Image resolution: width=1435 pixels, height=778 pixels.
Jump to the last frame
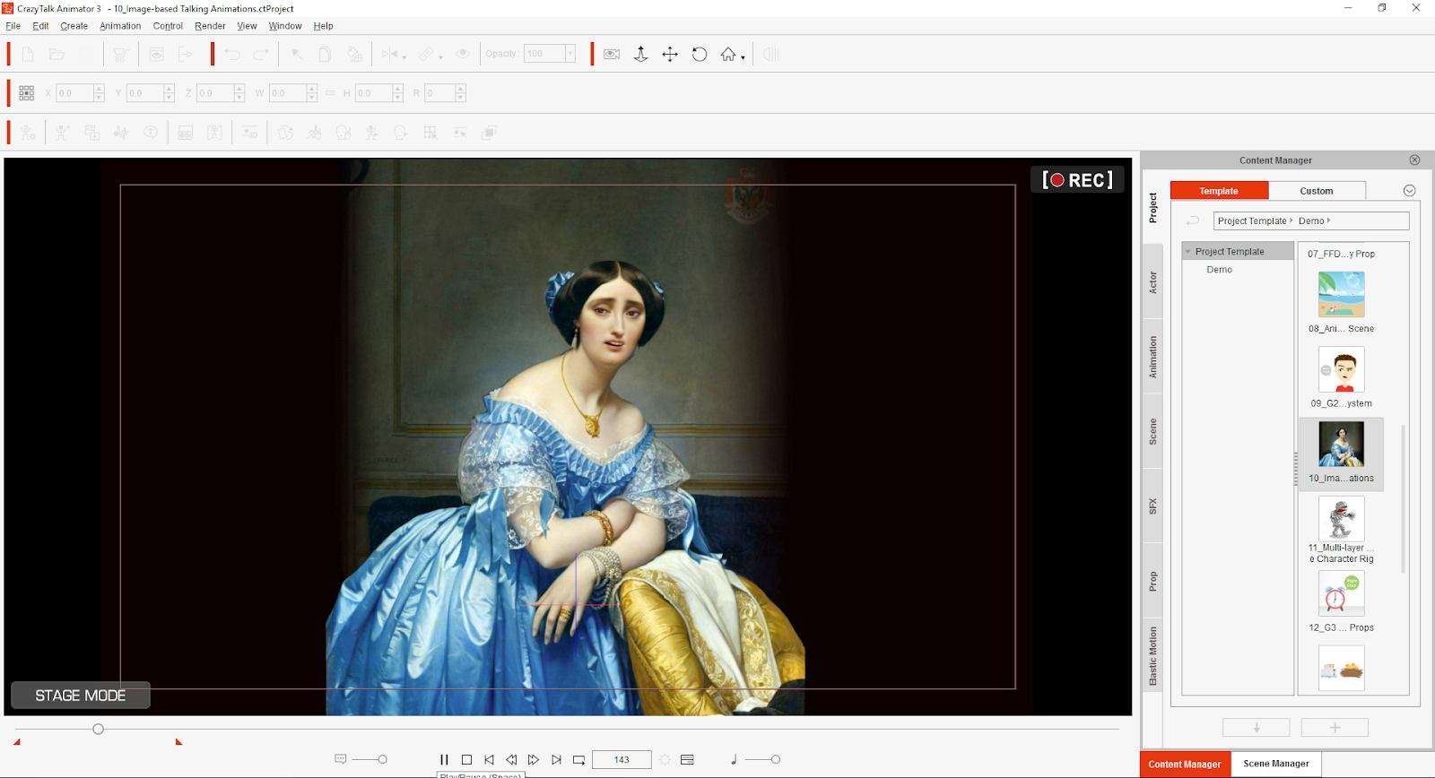556,759
